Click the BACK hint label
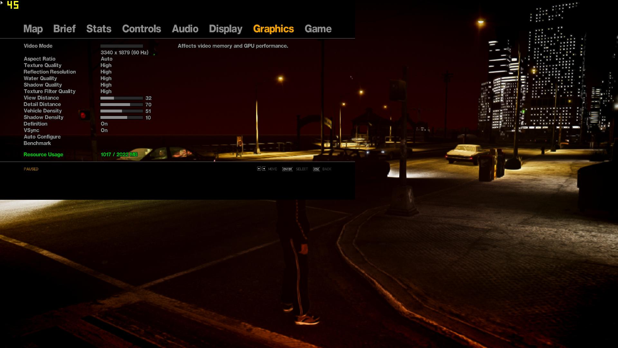 coord(327,169)
